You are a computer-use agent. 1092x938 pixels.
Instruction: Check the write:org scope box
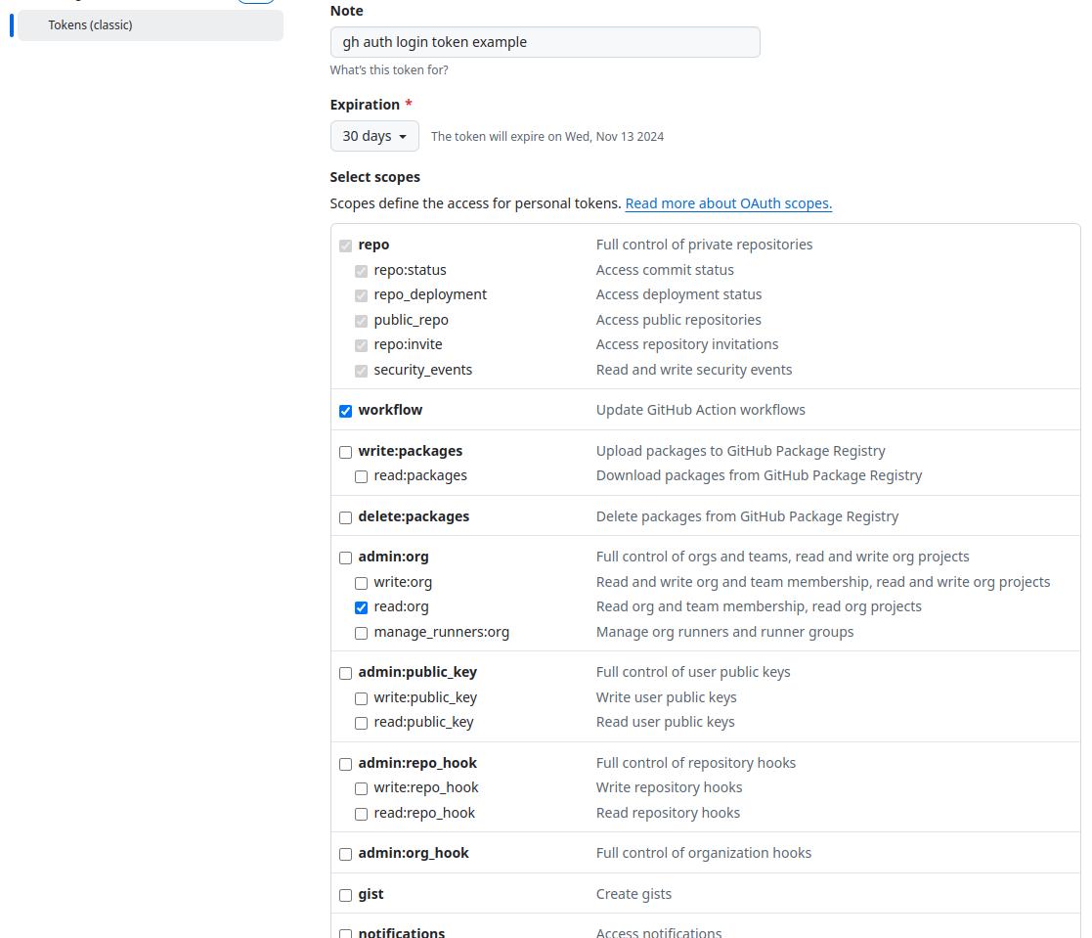click(362, 583)
